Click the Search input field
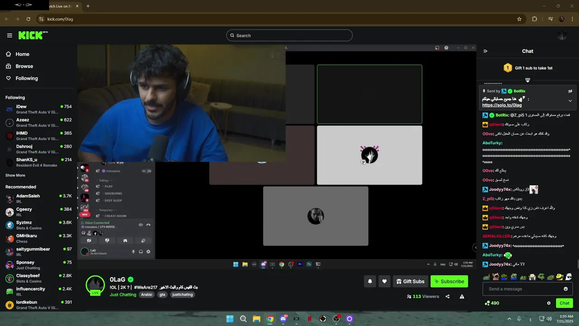This screenshot has height=326, width=579. 289,35
